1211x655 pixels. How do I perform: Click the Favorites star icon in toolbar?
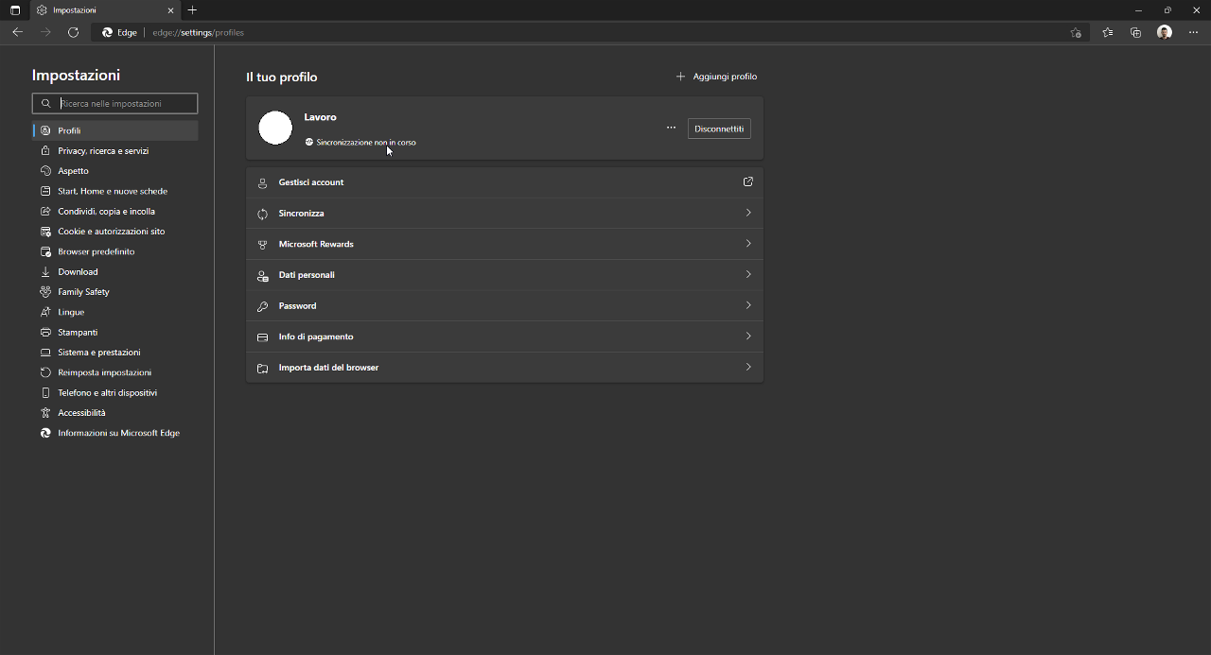pos(1107,32)
